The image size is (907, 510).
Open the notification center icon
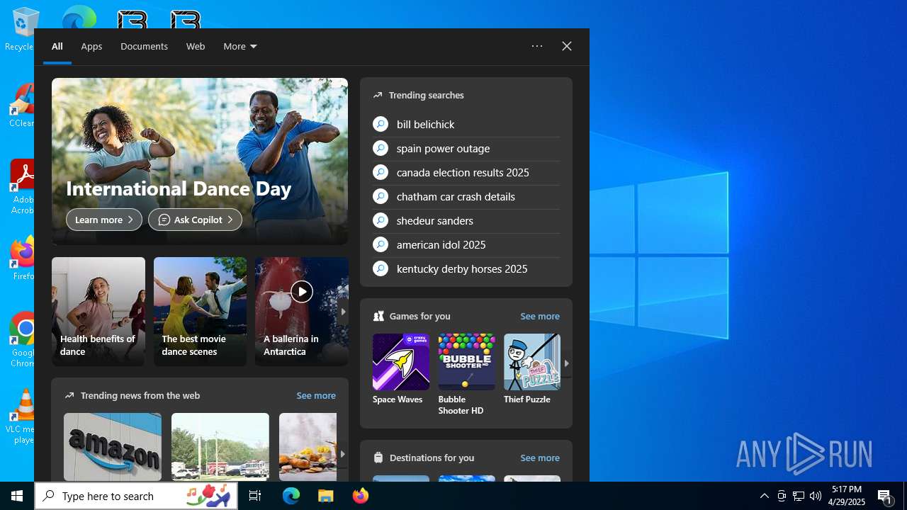pos(885,496)
